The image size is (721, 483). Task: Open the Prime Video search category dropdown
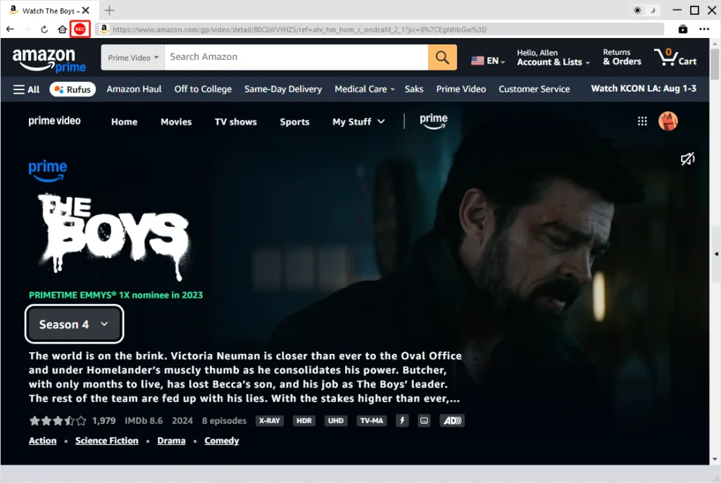(133, 58)
